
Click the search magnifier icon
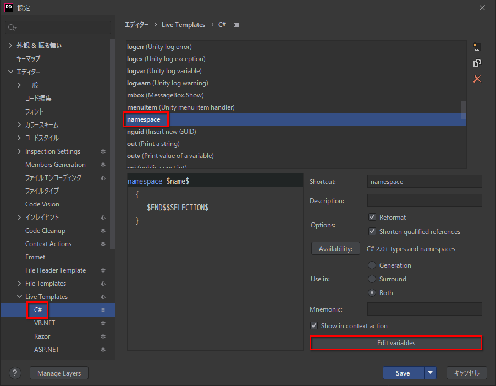[12, 28]
